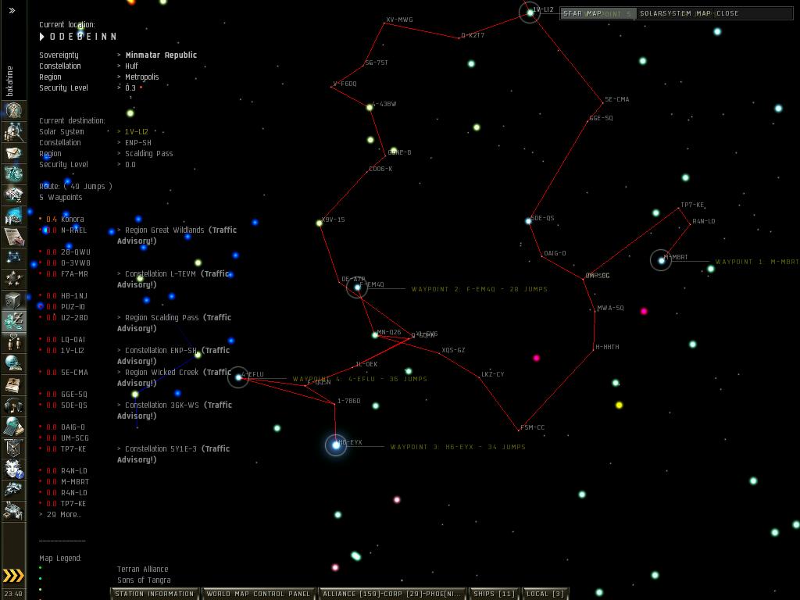The image size is (800, 600).
Task: Select the glowing H6-EYX waypoint star
Action: (x=336, y=445)
